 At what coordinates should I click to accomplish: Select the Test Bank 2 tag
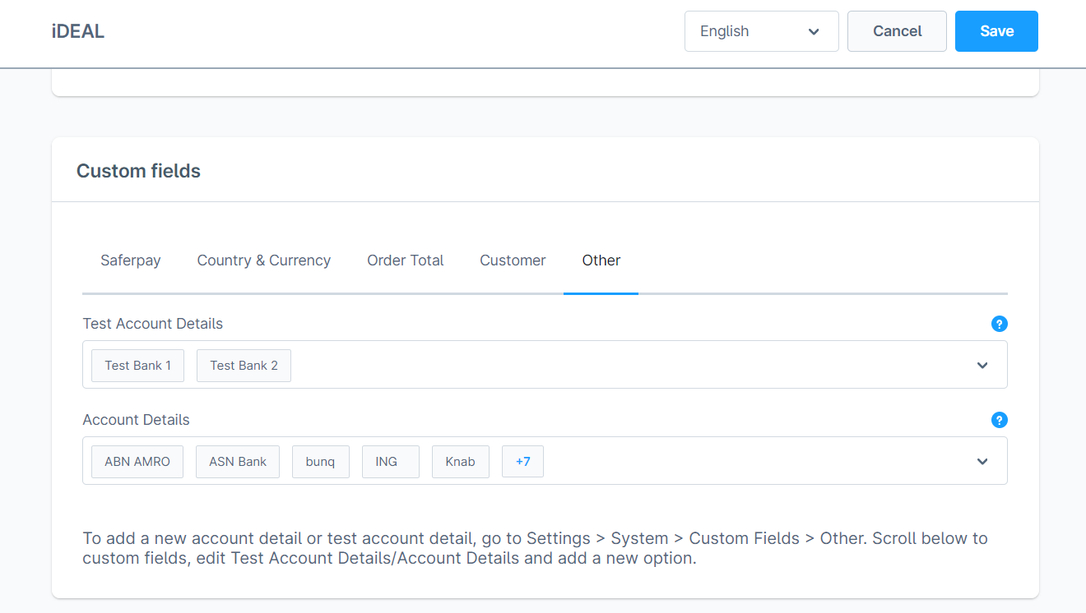pos(244,366)
